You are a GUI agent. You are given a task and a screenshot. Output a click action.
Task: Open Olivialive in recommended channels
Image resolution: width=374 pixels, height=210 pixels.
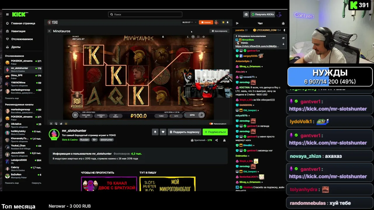tap(23, 125)
